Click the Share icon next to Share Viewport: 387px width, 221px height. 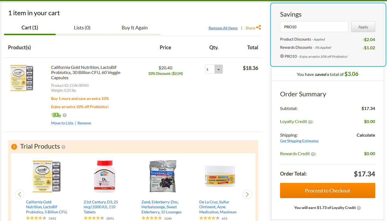(x=258, y=27)
